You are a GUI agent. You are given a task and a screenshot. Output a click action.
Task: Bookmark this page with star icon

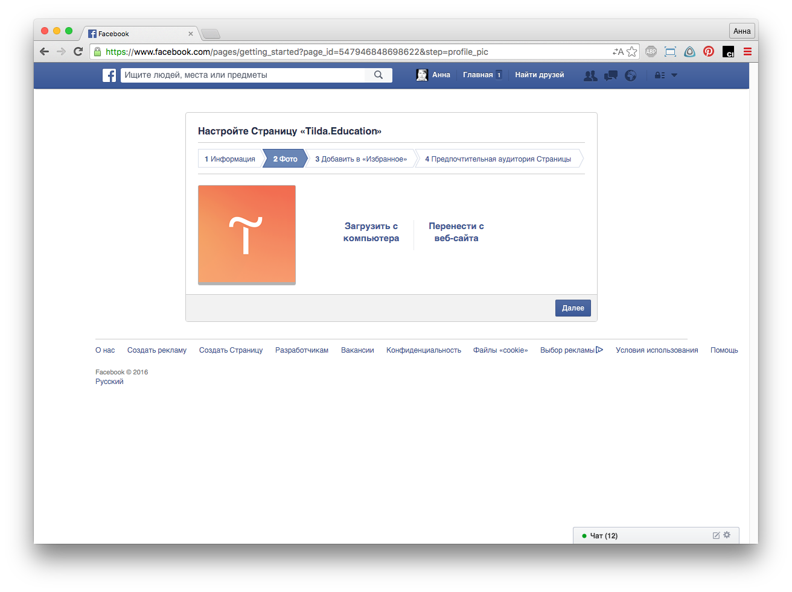[x=632, y=52]
